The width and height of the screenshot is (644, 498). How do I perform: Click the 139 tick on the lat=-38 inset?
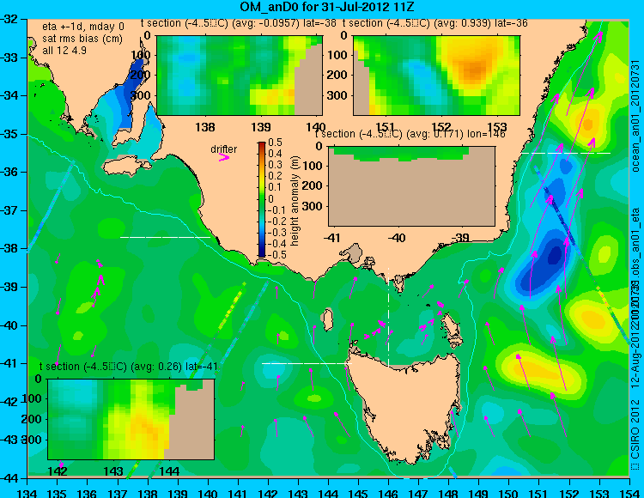pyautogui.click(x=261, y=127)
